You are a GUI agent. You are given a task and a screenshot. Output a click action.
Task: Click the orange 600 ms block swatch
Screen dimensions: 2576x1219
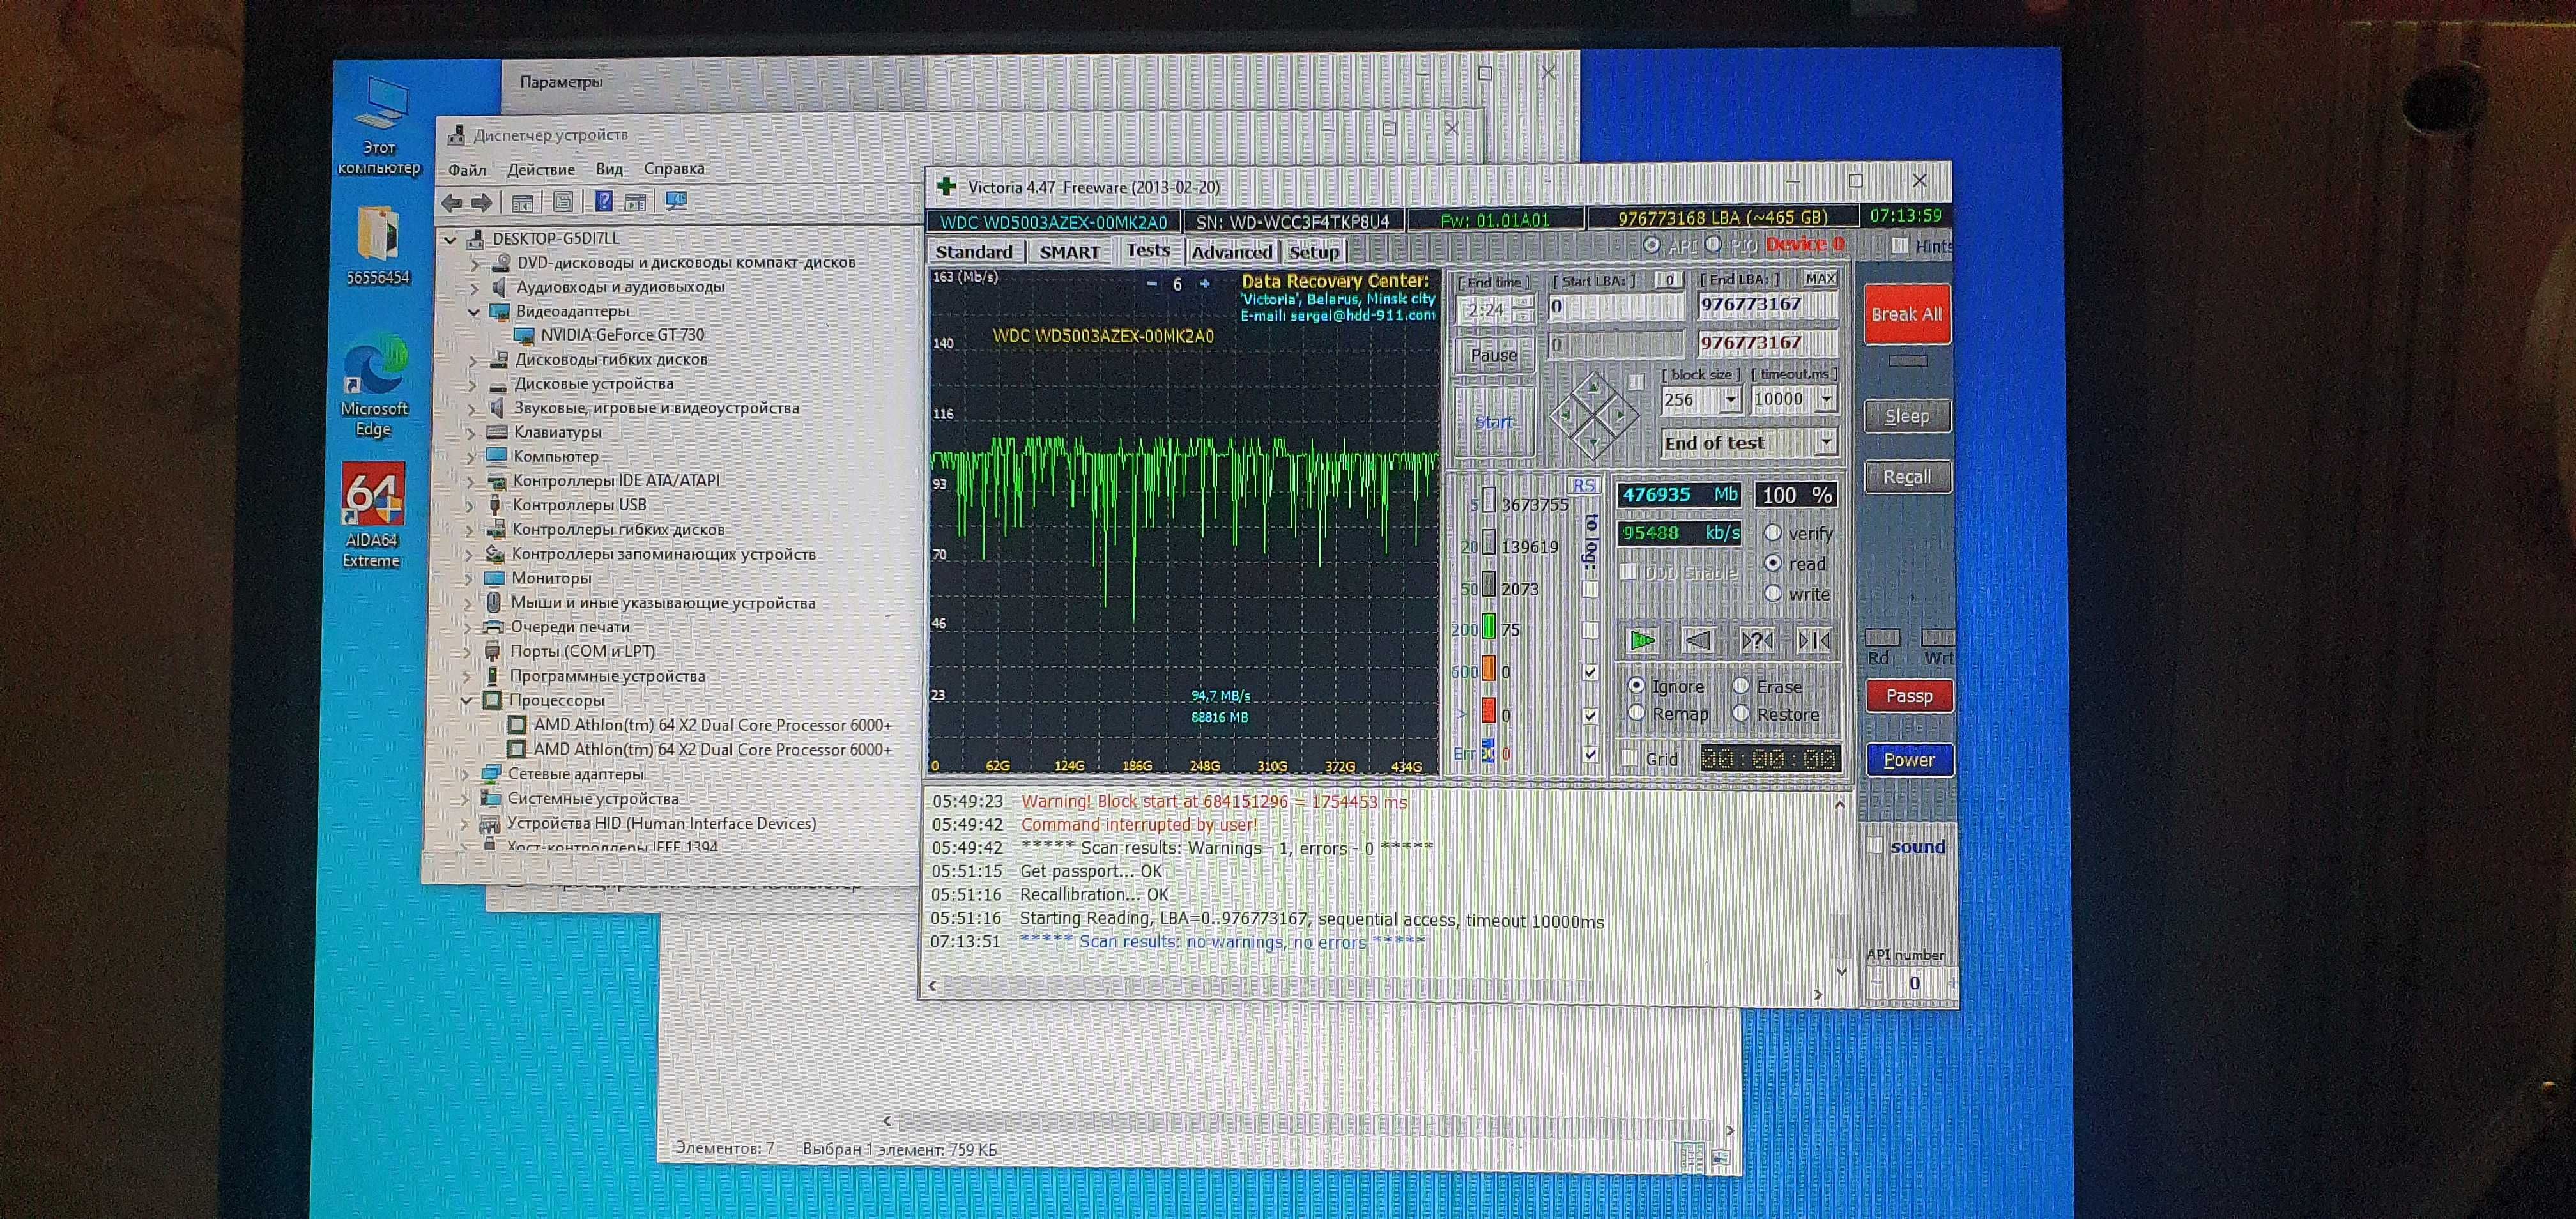[x=1488, y=669]
